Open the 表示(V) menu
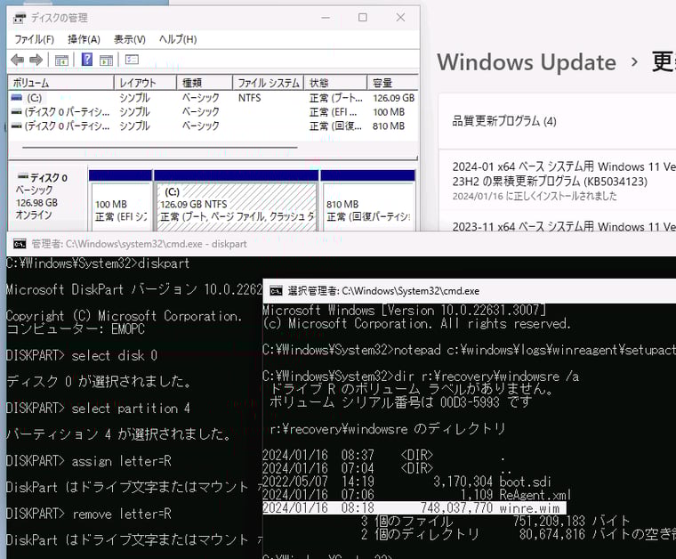Image resolution: width=676 pixels, height=559 pixels. click(129, 39)
